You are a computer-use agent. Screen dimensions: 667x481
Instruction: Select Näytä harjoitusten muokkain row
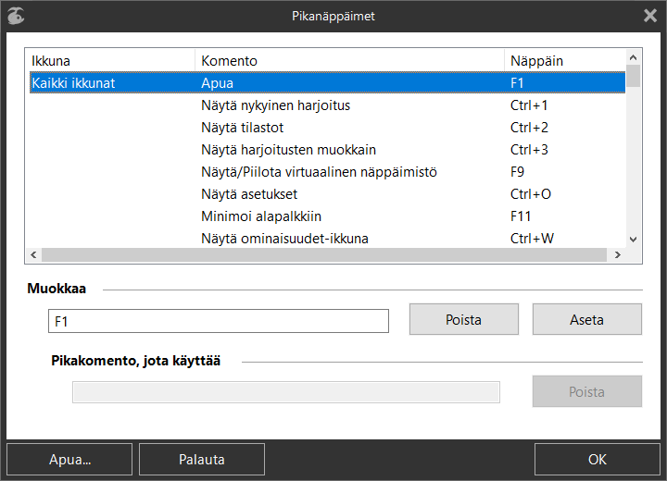point(327,150)
